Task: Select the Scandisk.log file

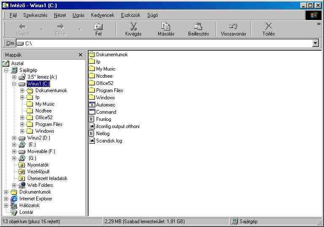Action: 109,141
